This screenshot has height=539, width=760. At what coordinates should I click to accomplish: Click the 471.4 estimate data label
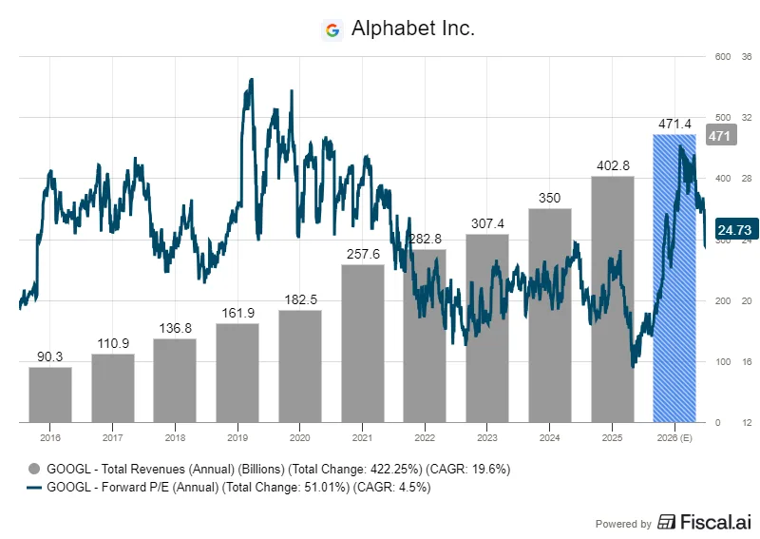[674, 124]
